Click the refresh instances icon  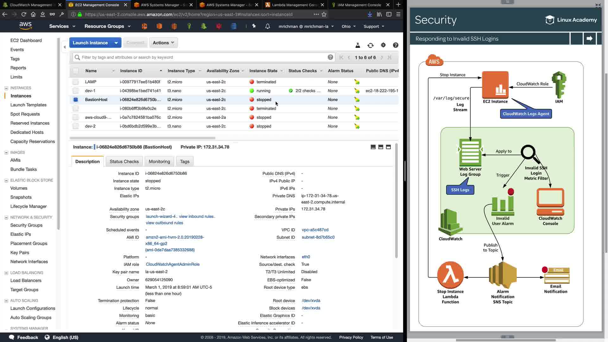click(370, 45)
